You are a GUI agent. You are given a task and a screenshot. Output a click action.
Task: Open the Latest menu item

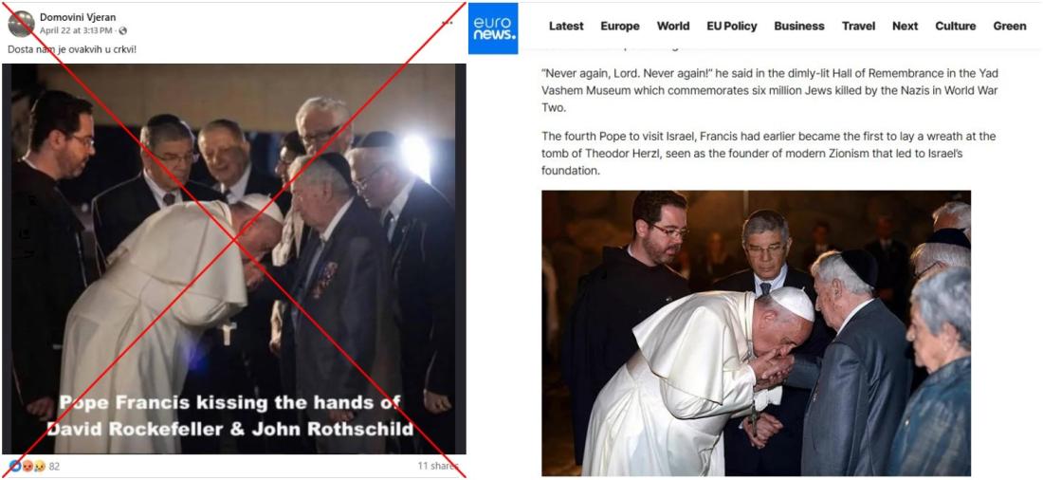coord(566,26)
